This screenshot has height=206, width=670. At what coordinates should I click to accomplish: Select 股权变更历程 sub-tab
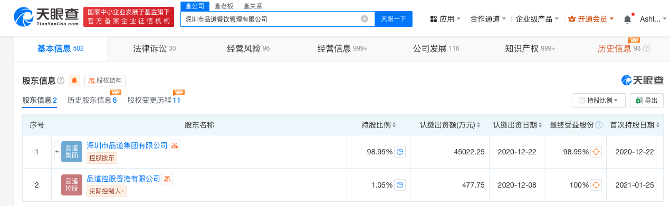point(154,100)
